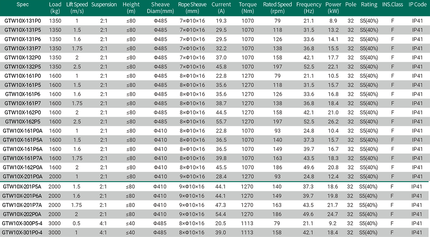Select spec GTW10X-201P7A

(22, 205)
